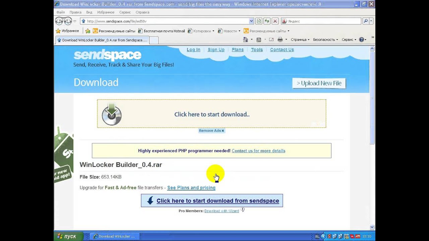Click the info bubble icon beside Download with Wizard
Viewport: 429px width, 241px height.
tap(243, 210)
